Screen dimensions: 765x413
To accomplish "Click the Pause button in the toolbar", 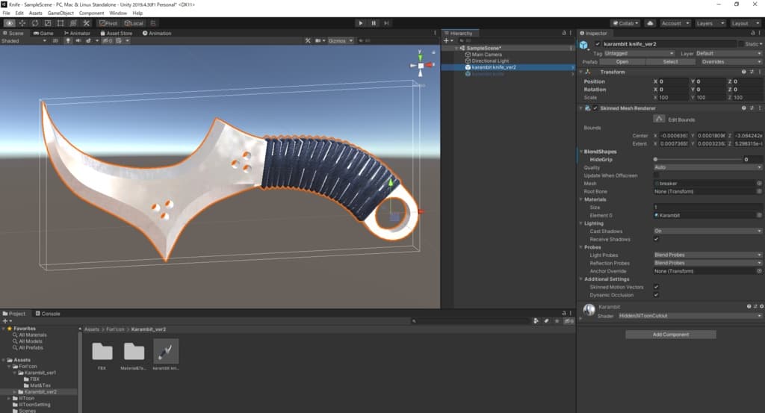I will point(374,23).
